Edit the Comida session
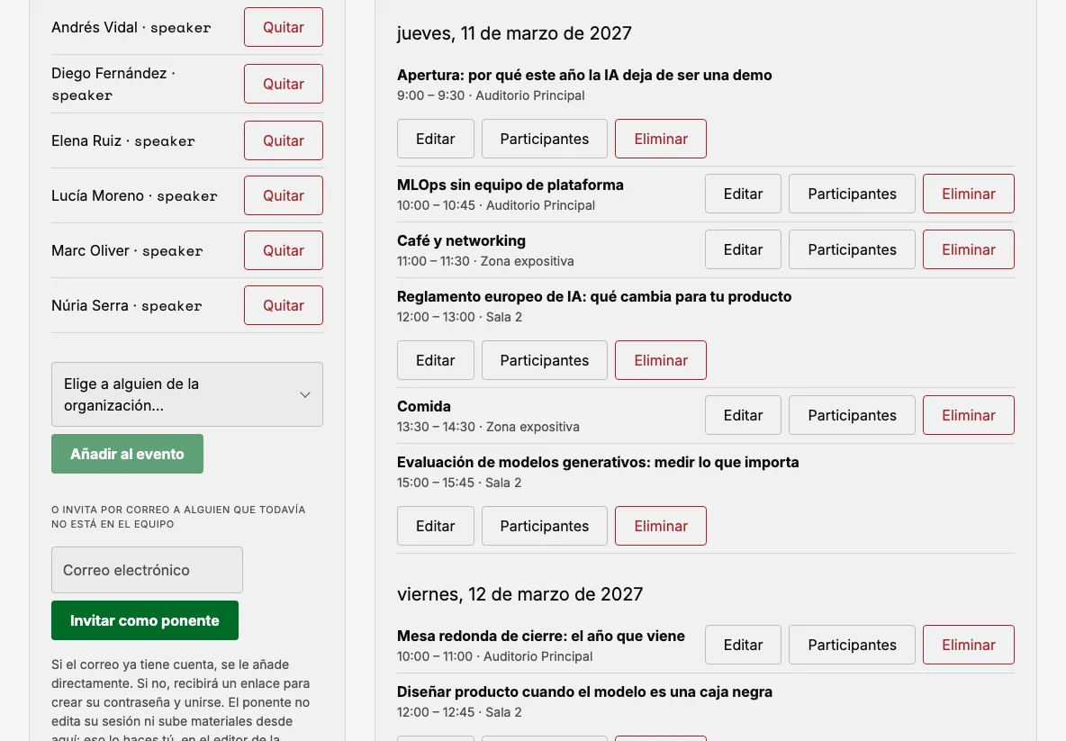Viewport: 1066px width, 741px height. tap(743, 415)
